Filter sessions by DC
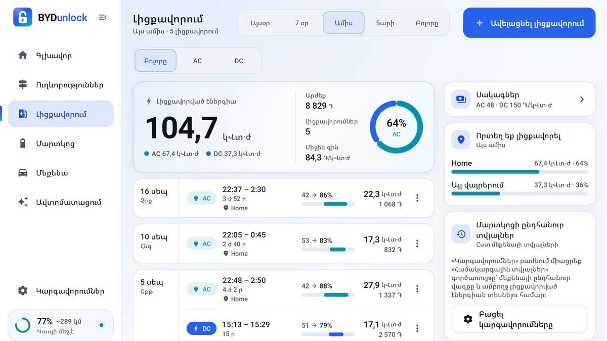Image resolution: width=607 pixels, height=341 pixels. pos(239,61)
